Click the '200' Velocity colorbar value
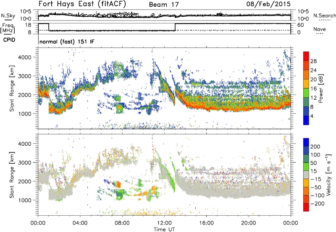Viewport: 336px width, 232px height. [x=315, y=147]
